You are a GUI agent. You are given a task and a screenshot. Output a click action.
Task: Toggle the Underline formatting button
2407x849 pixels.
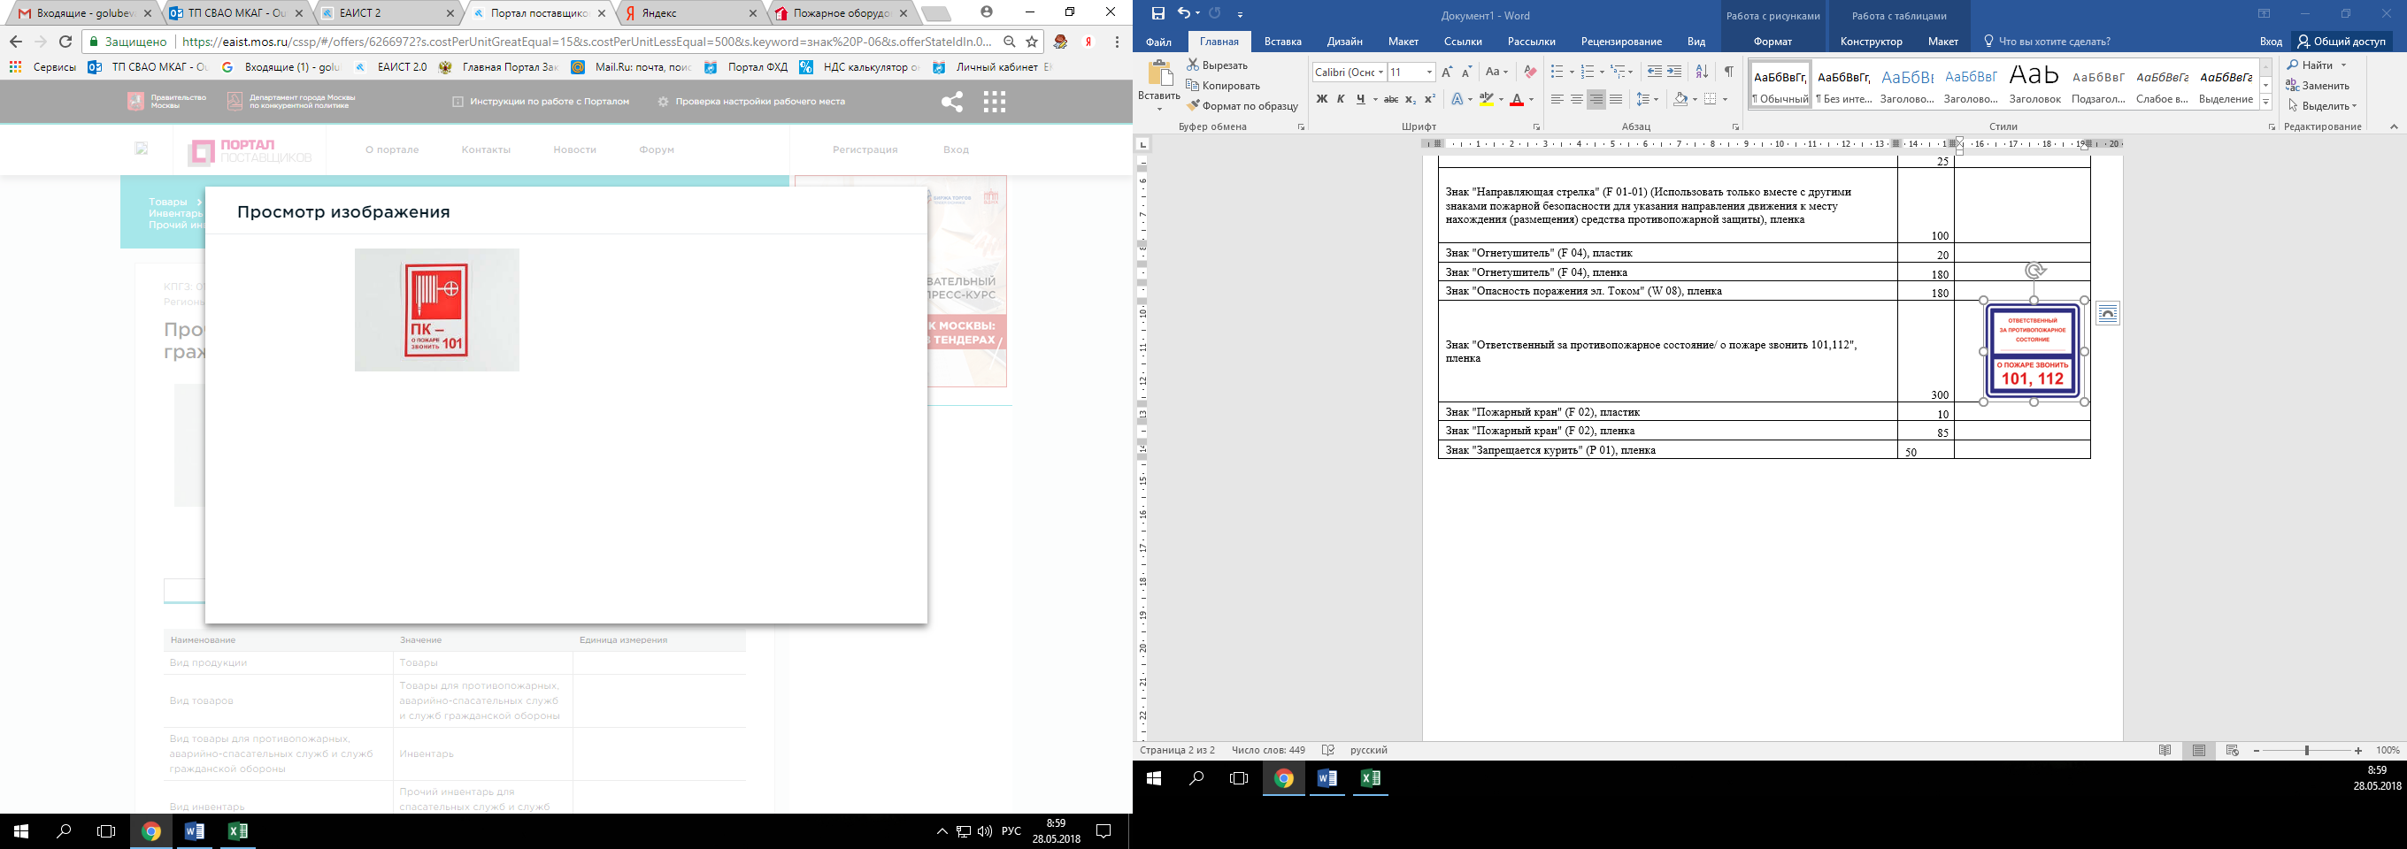(1360, 99)
